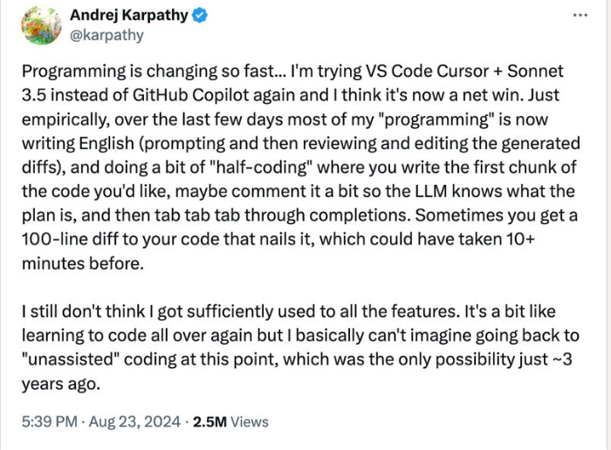Image resolution: width=611 pixels, height=450 pixels.
Task: Click the 5:39 PM timestamp
Action: click(x=50, y=422)
